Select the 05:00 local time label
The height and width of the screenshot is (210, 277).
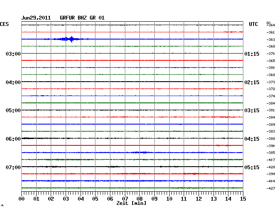13,111
